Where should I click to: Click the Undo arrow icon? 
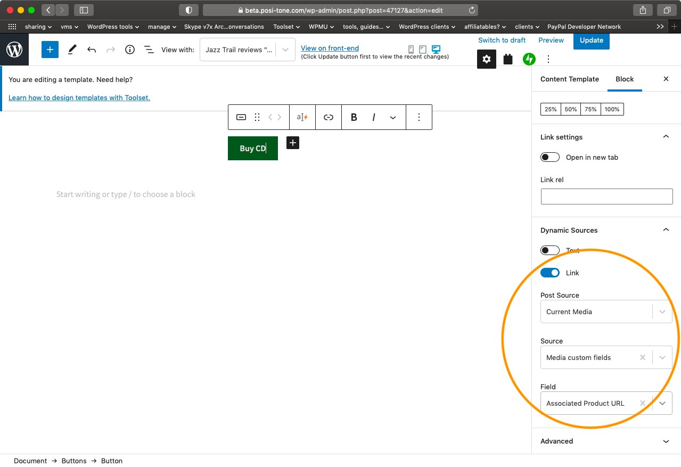(91, 49)
